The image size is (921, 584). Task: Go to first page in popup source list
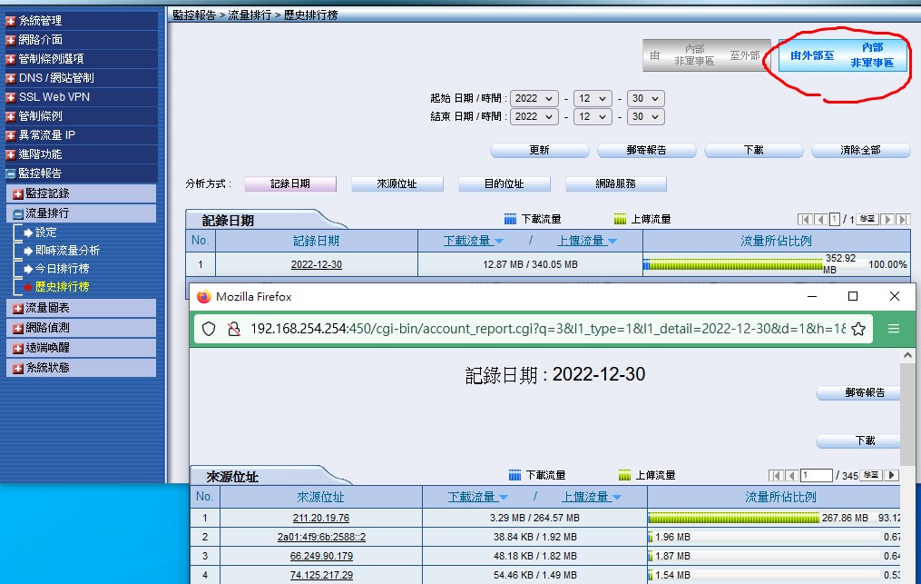point(777,475)
